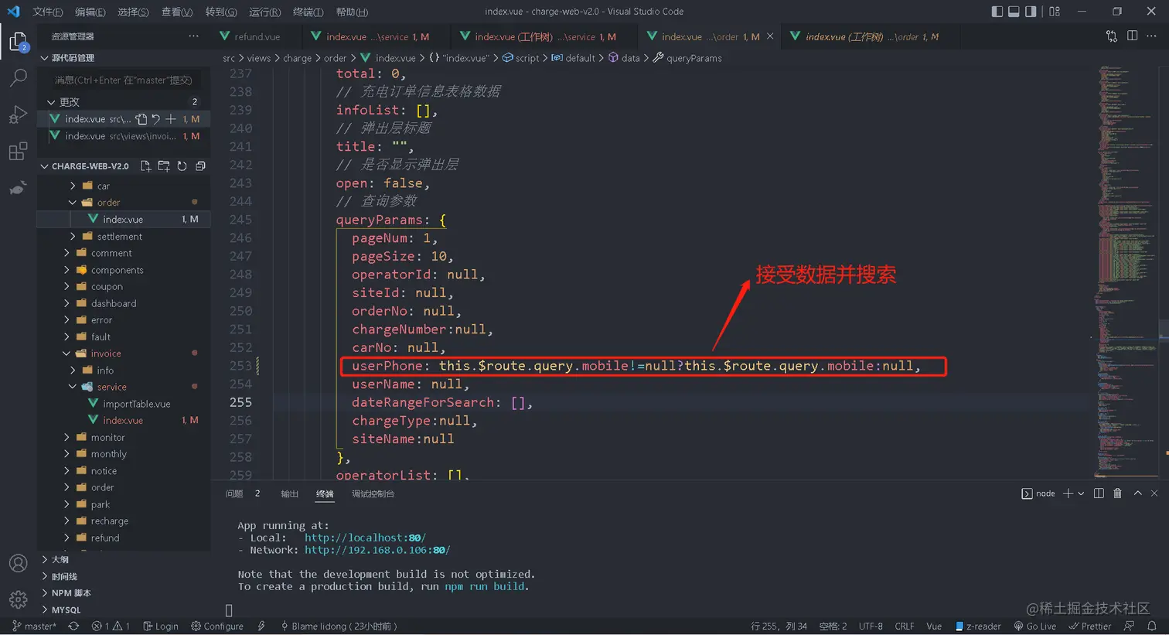Image resolution: width=1169 pixels, height=635 pixels.
Task: Collapse the 源代码管理 section
Action: coord(45,58)
